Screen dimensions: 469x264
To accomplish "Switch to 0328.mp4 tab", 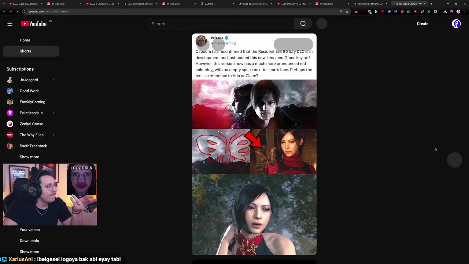I will point(218,4).
